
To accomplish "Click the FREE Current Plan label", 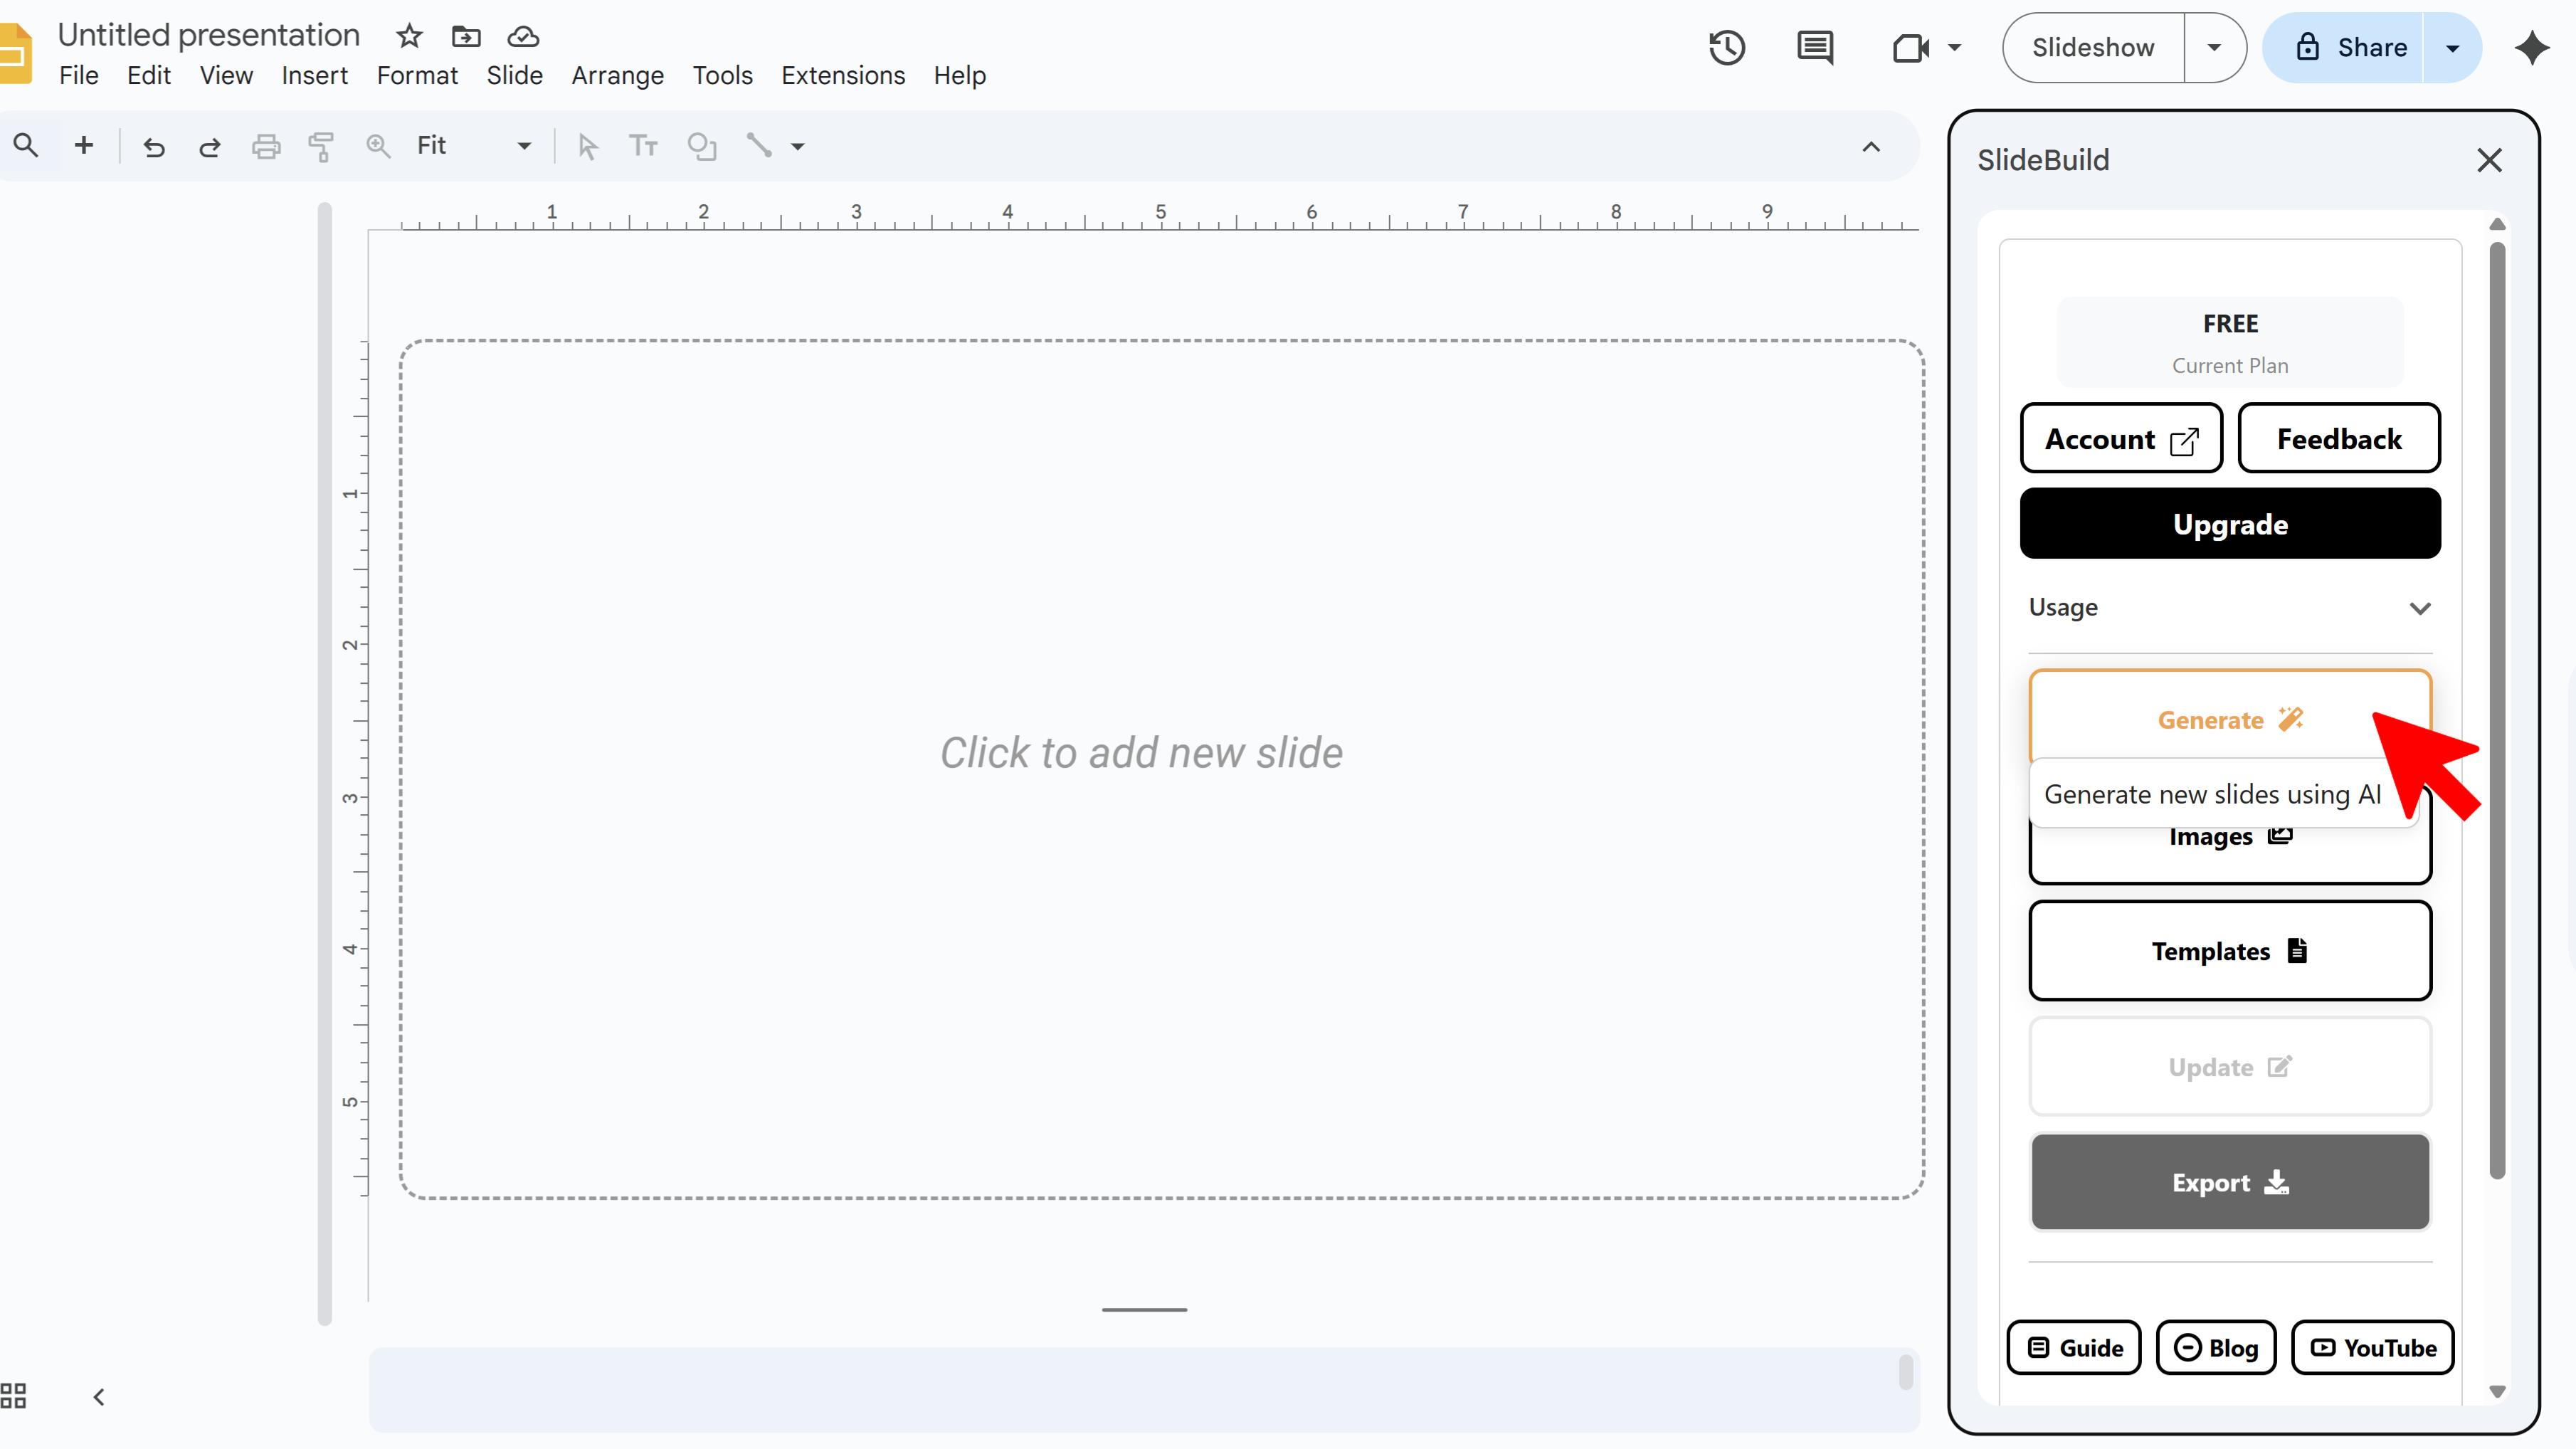I will [x=2230, y=343].
